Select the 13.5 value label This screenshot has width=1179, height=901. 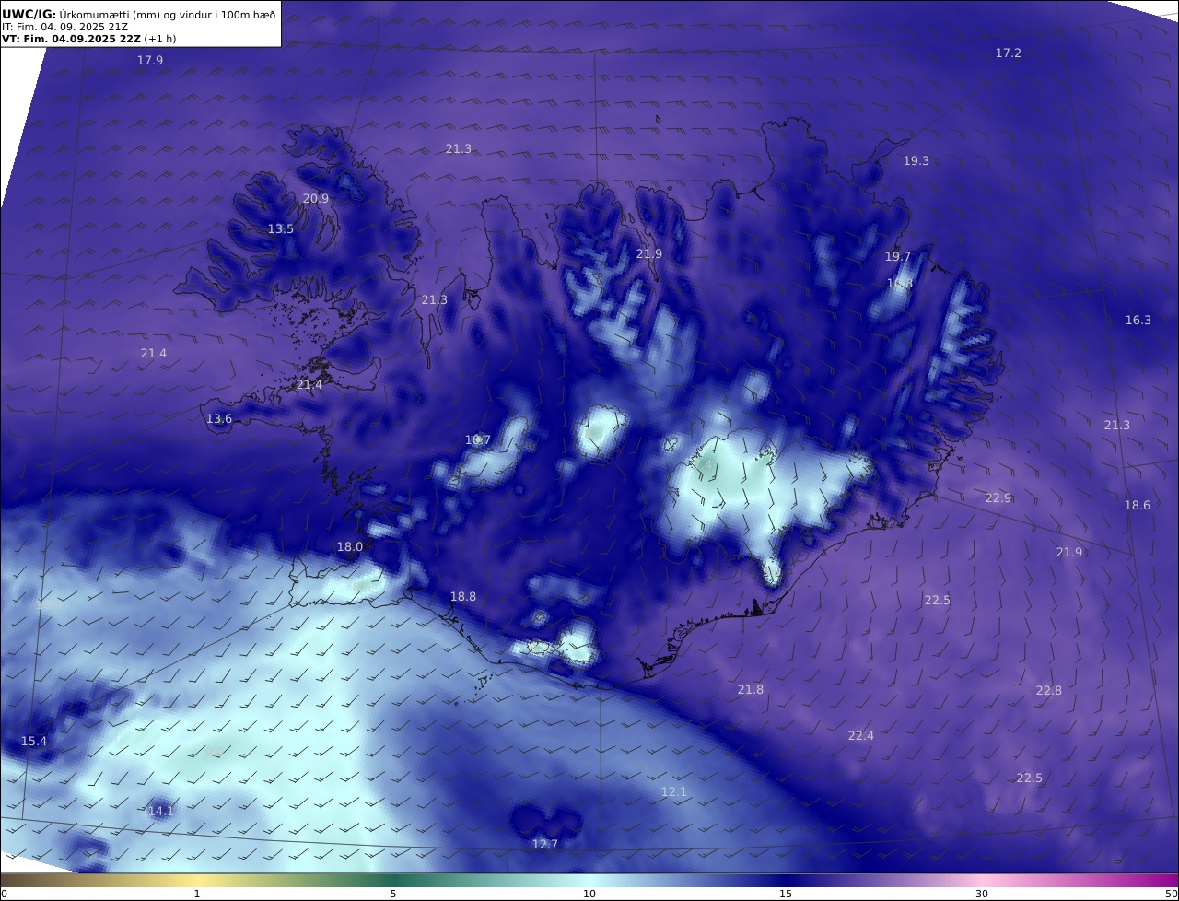coord(281,229)
